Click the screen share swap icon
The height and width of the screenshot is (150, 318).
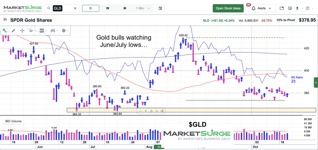coord(290,8)
